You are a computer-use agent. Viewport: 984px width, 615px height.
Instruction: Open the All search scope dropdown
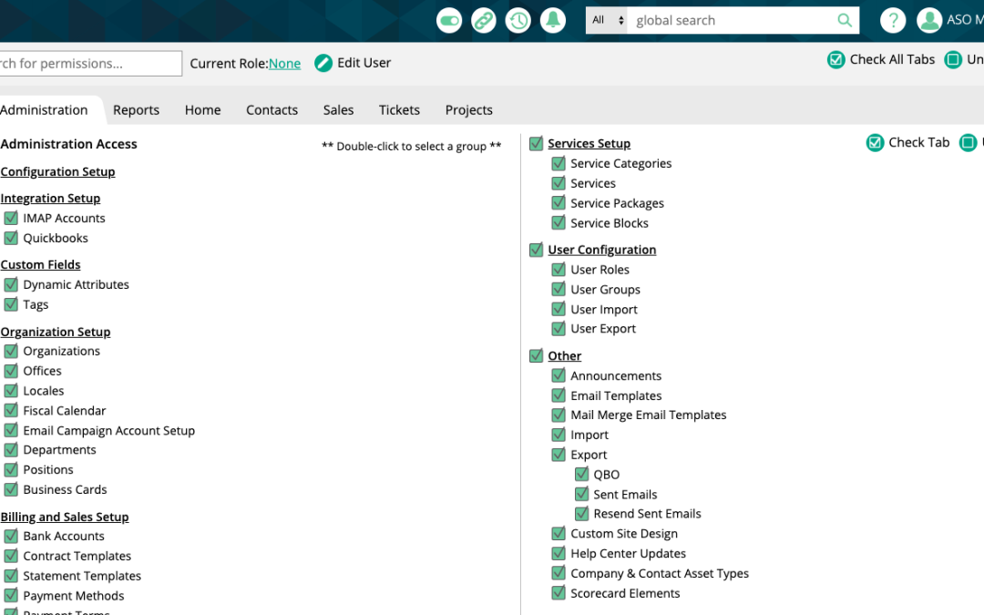point(606,20)
